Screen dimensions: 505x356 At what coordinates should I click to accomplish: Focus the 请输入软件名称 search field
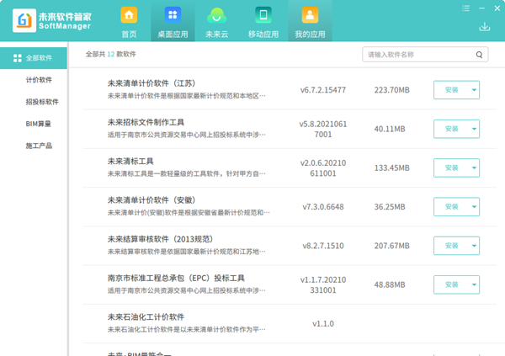pos(425,55)
